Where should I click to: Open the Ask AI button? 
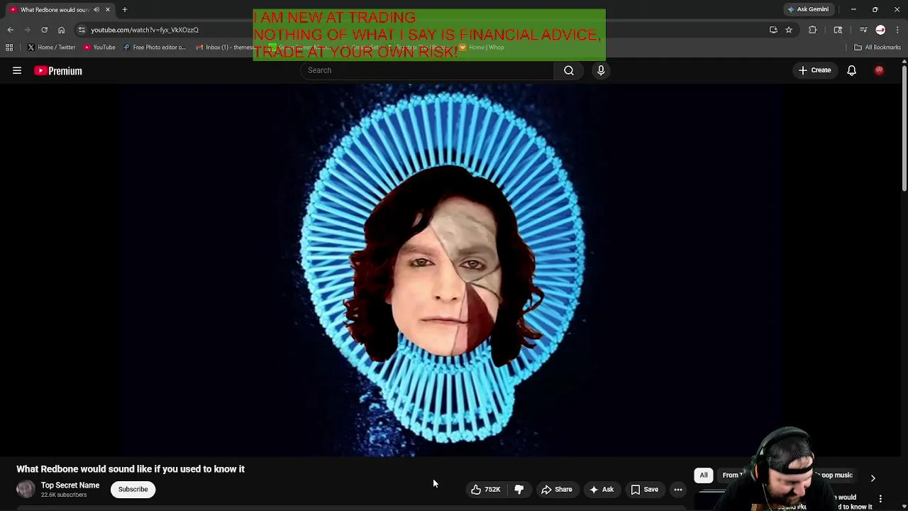coord(601,489)
